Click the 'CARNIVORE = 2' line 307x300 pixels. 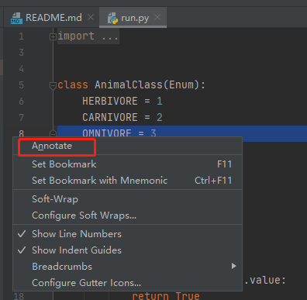point(122,117)
